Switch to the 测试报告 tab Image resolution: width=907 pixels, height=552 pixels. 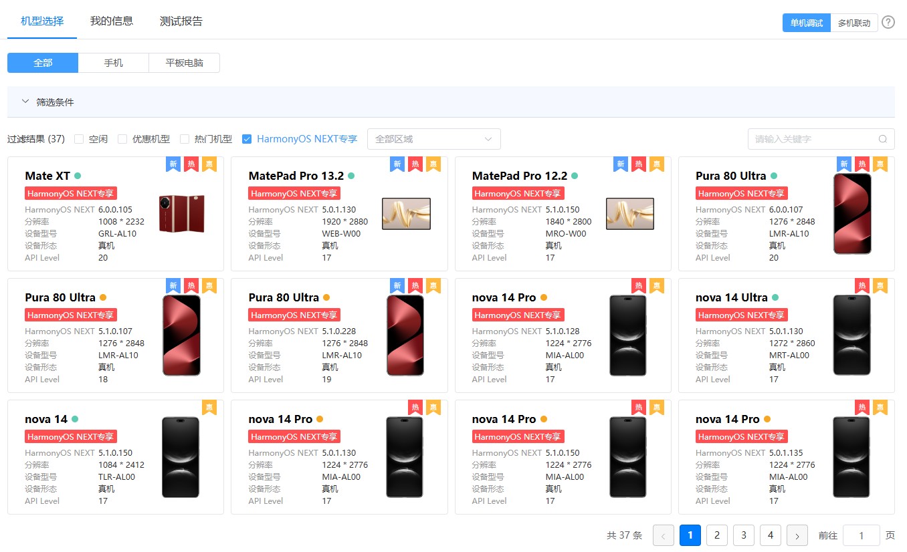click(181, 21)
